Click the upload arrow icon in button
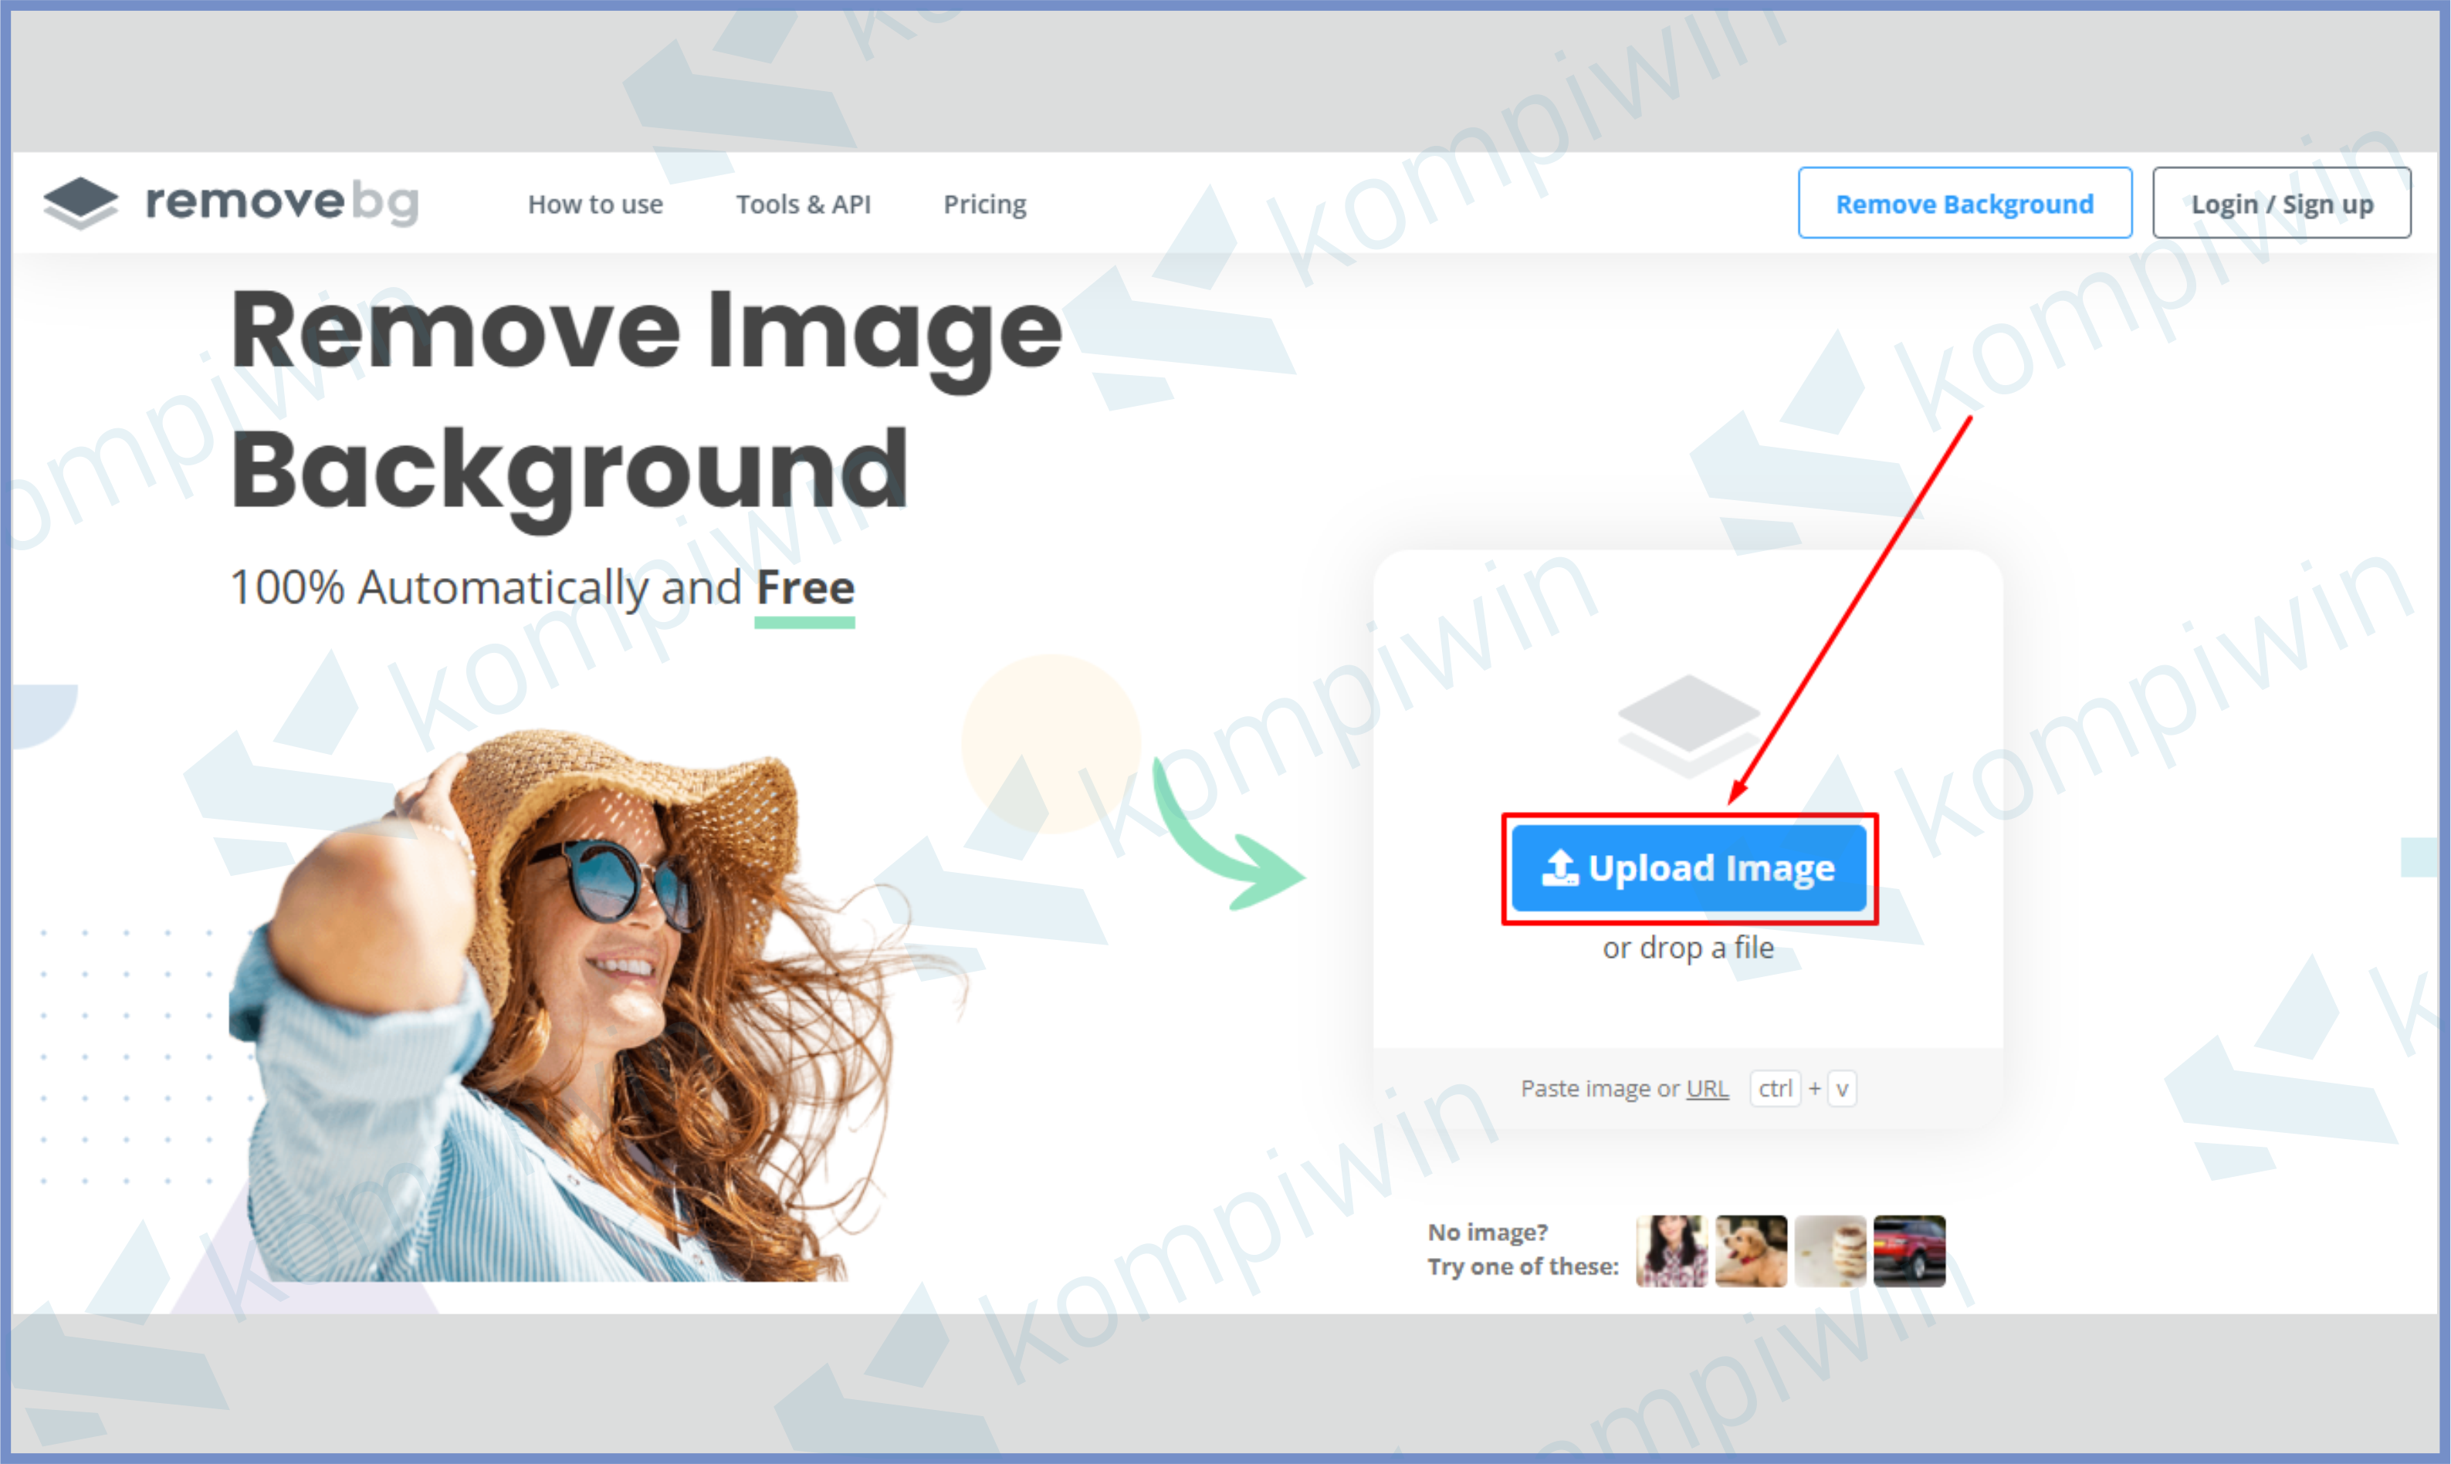 click(x=1559, y=868)
